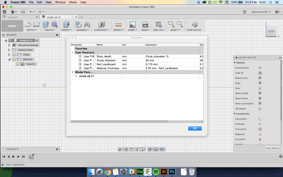Open the Edit menu

(39, 2)
